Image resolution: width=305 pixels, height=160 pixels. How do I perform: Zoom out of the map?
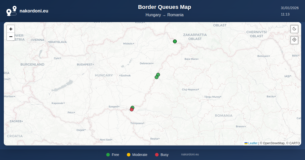point(11,37)
